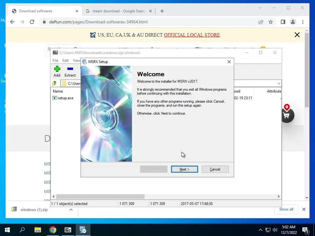Toggle the Chrome side panel

(x=283, y=22)
